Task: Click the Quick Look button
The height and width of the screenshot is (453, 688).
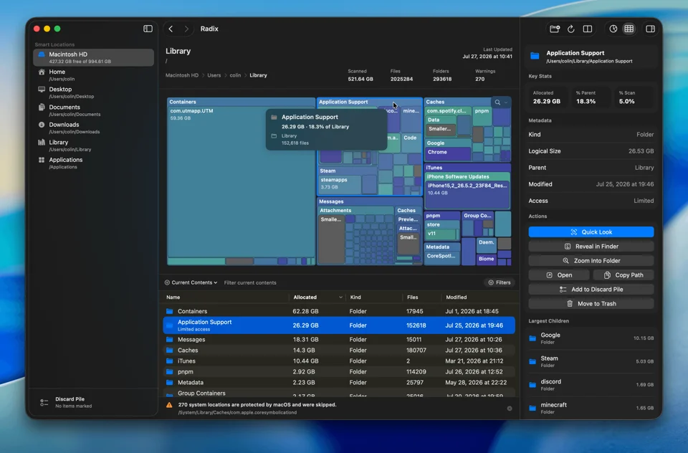Action: click(591, 232)
